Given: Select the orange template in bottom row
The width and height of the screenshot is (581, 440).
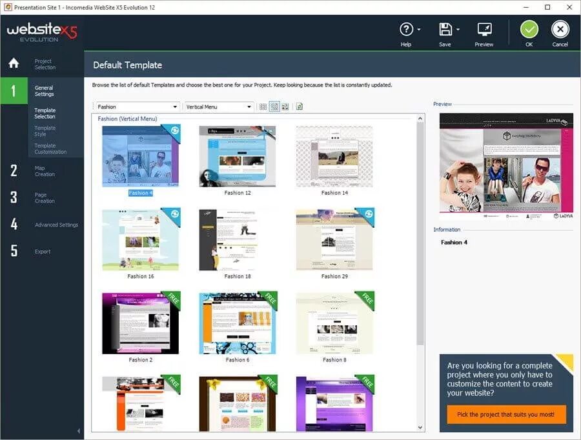Looking at the screenshot, I should 141,404.
